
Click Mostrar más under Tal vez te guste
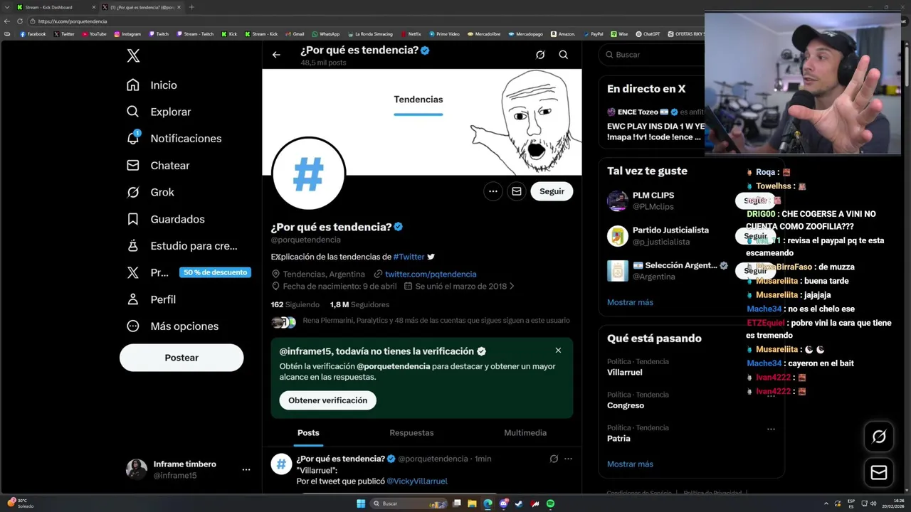click(x=630, y=302)
